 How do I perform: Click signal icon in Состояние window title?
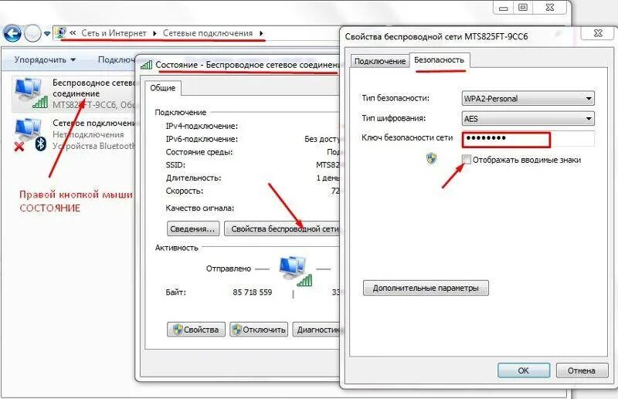[146, 65]
